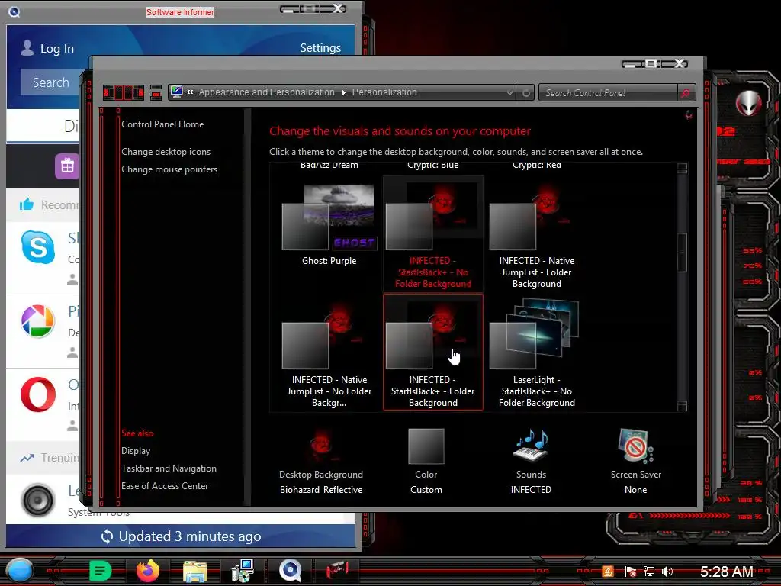Open Sounds INFECTED settings
Viewport: 781px width, 586px height.
(531, 462)
